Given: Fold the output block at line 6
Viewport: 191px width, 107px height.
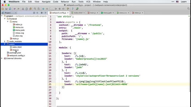Looking at the screenshot, I should pyautogui.click(x=56, y=31).
